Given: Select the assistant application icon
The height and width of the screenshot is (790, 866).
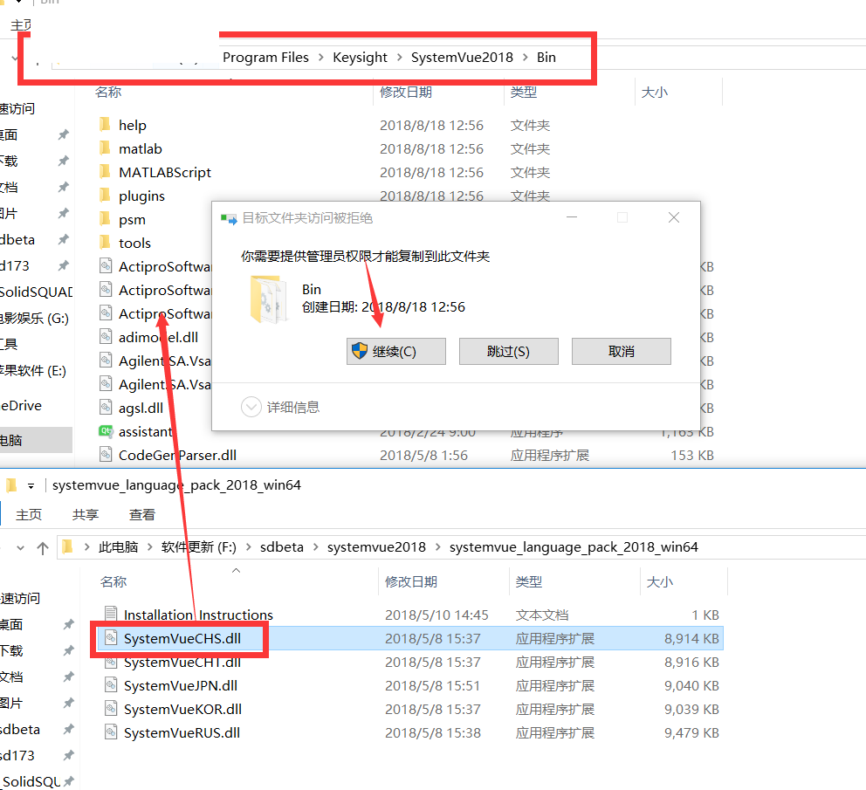Looking at the screenshot, I should point(106,431).
